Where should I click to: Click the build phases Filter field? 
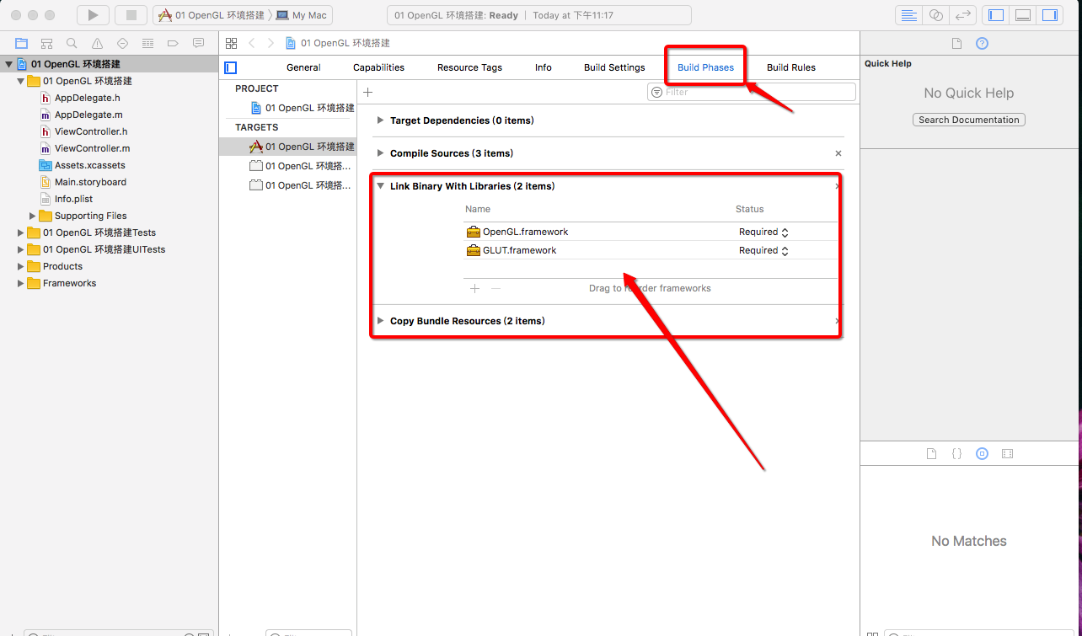tap(752, 92)
